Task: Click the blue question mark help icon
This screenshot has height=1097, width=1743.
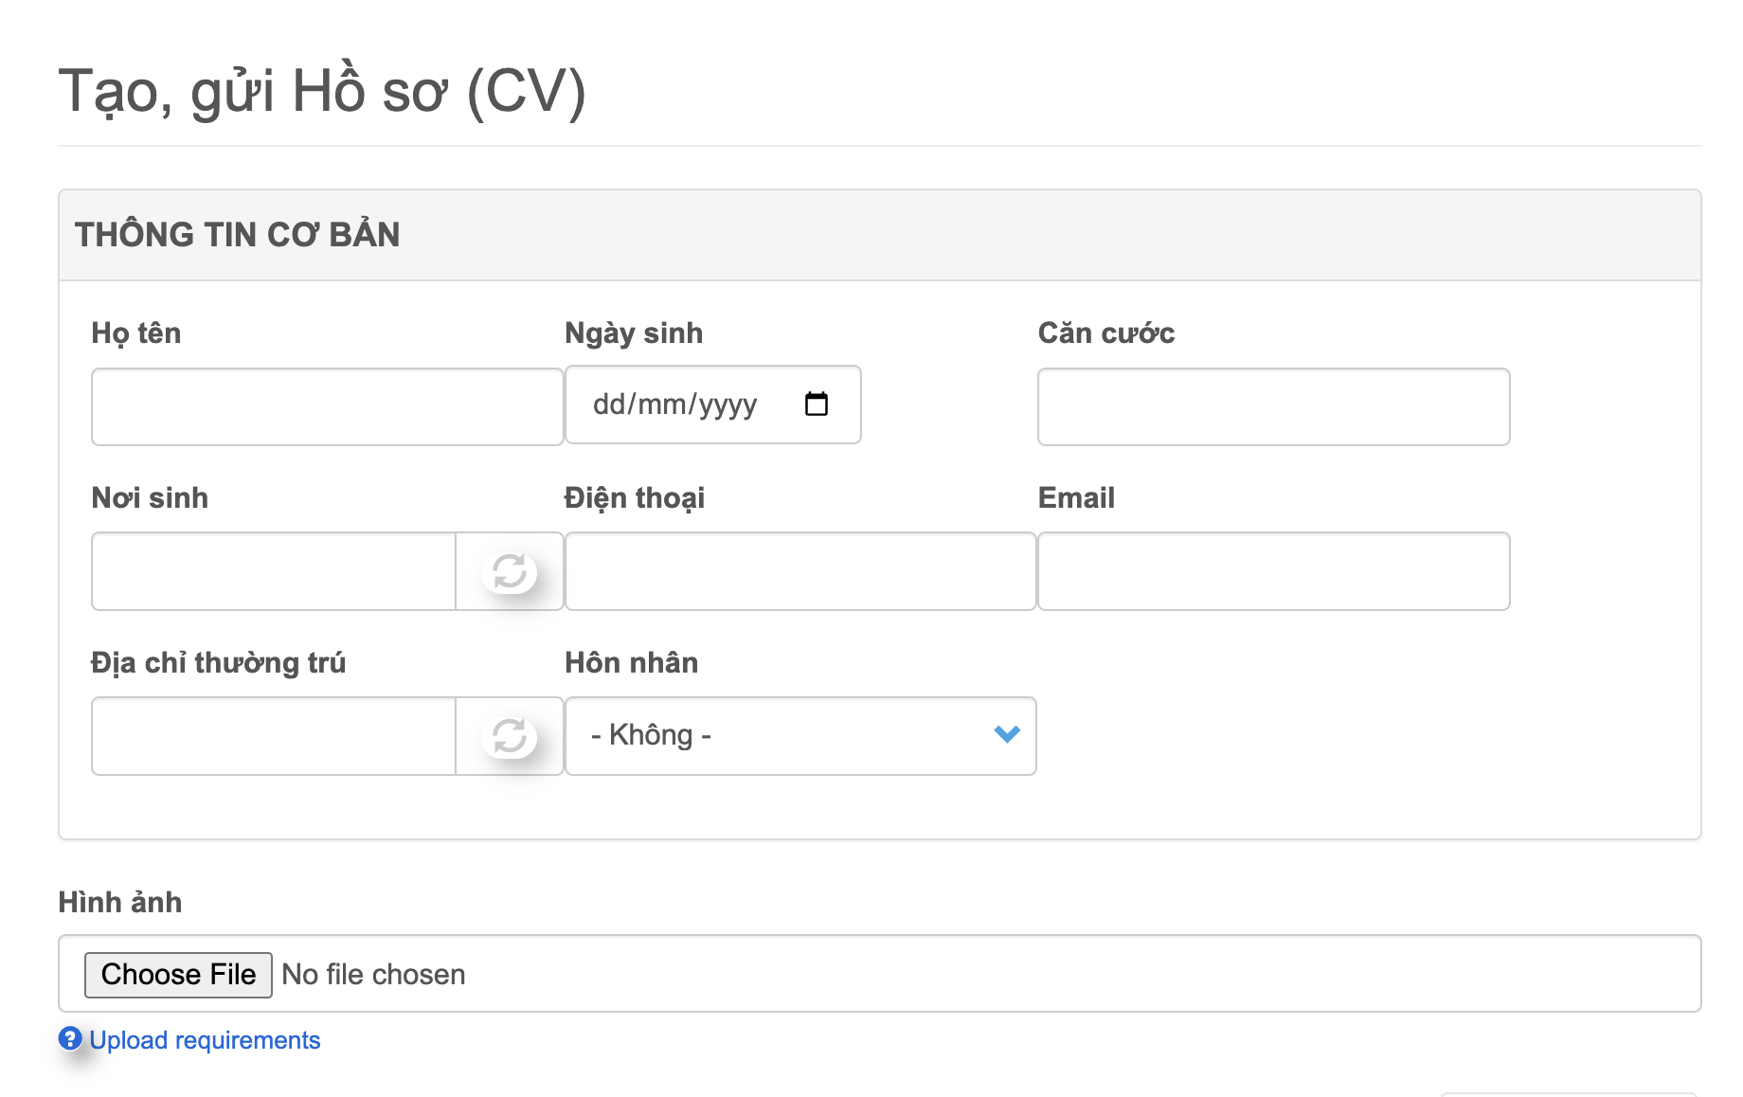Action: 70,1039
